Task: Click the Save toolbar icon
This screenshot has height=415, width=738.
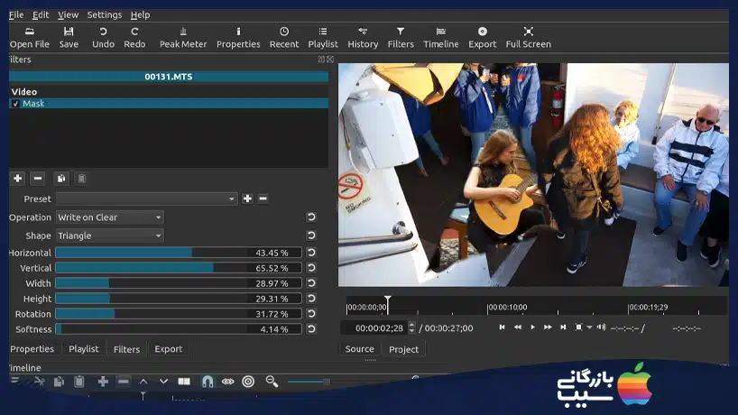Action: [x=69, y=37]
